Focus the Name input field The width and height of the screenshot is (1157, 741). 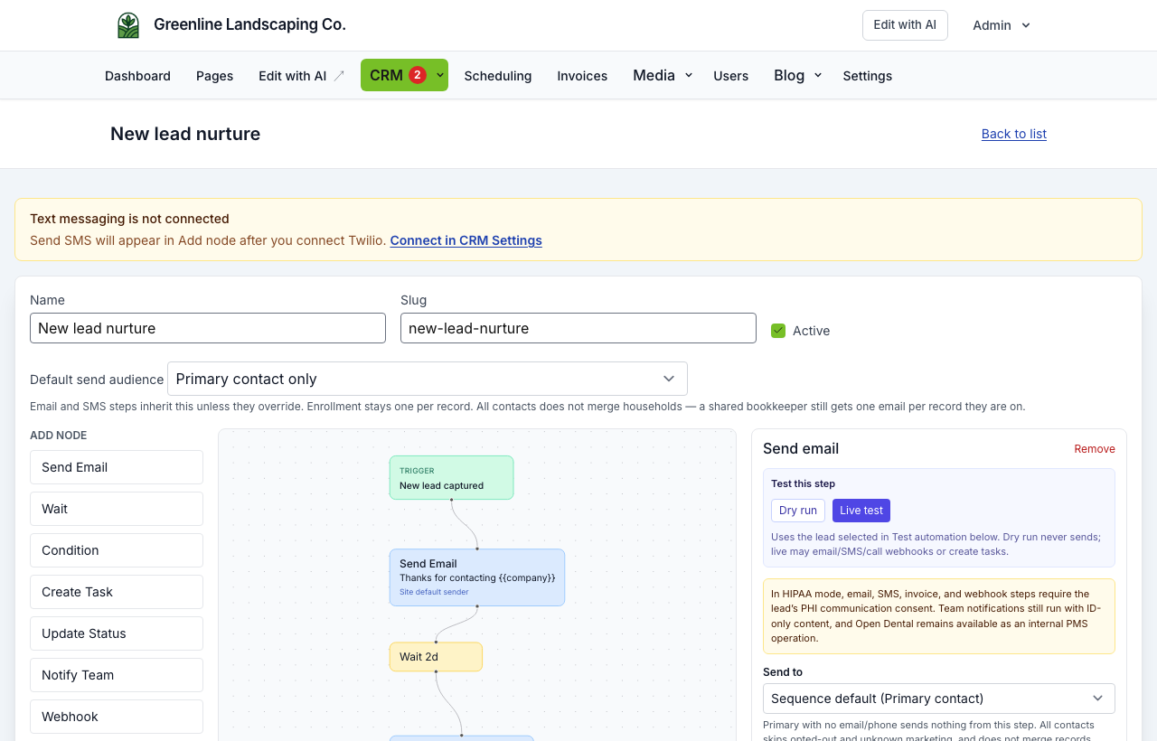(208, 328)
